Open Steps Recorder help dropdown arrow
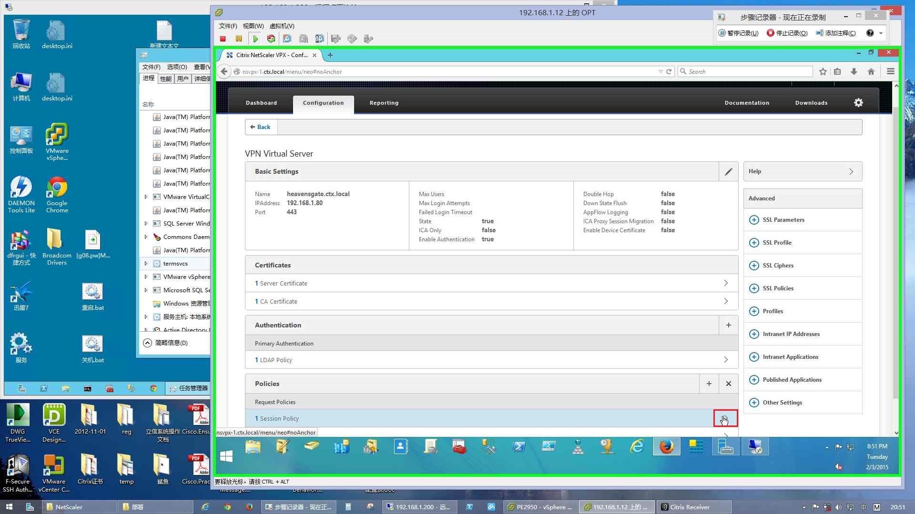 pyautogui.click(x=881, y=33)
